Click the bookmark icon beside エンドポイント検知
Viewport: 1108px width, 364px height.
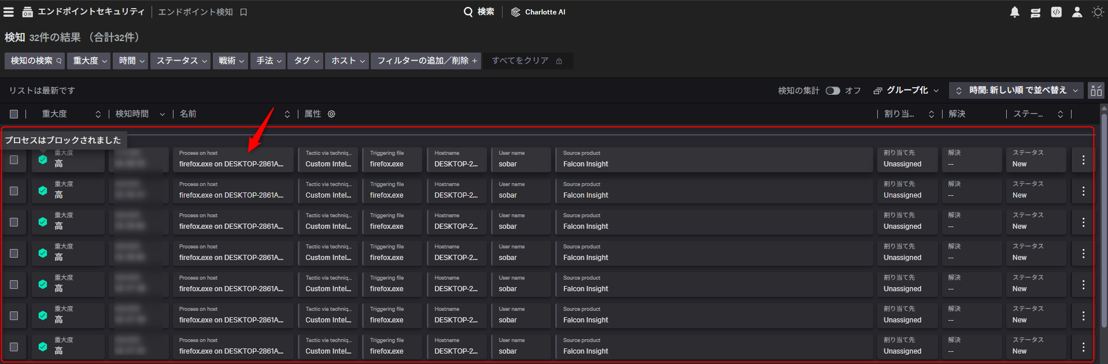point(243,12)
